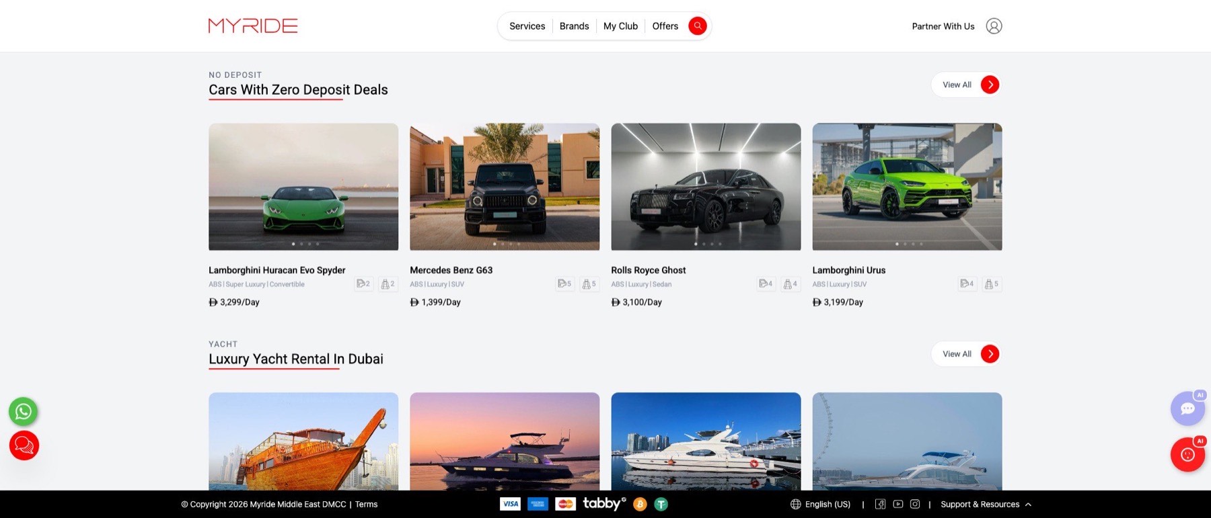Click the Bitcoin payment icon

[640, 504]
